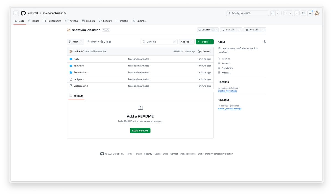The image size is (333, 195).
Task: Expand the Copilot dropdown arrow
Action: (277, 13)
